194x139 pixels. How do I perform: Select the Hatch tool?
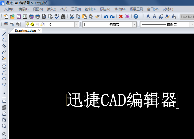(x=4, y=120)
